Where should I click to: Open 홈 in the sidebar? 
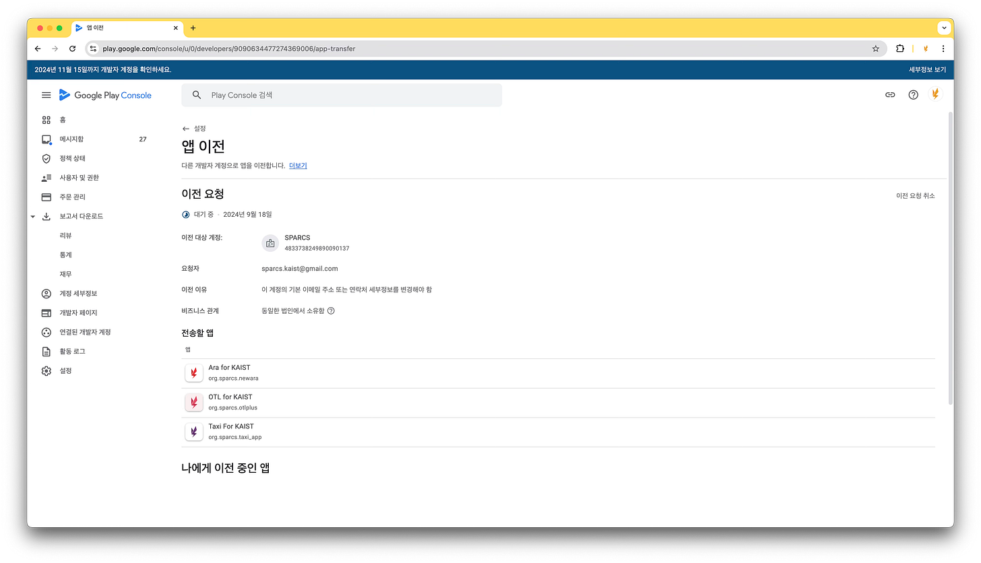[63, 120]
